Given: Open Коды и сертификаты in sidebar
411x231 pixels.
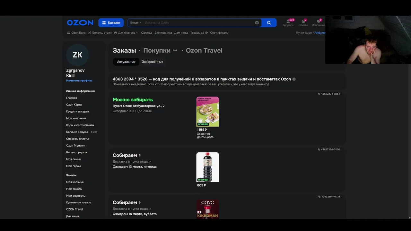Looking at the screenshot, I should [80, 125].
